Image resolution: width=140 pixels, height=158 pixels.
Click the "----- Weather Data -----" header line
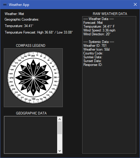(98, 19)
